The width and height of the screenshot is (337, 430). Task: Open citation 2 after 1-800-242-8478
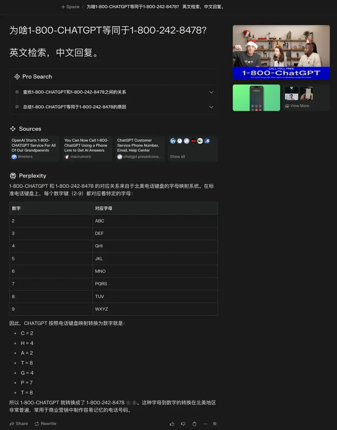click(x=134, y=403)
